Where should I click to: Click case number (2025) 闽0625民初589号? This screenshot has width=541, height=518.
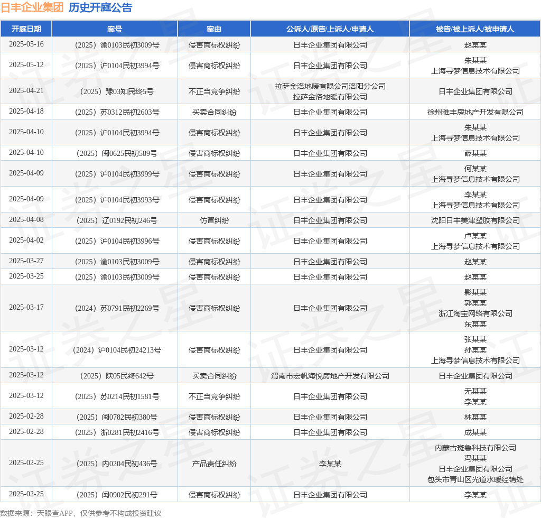coord(117,153)
